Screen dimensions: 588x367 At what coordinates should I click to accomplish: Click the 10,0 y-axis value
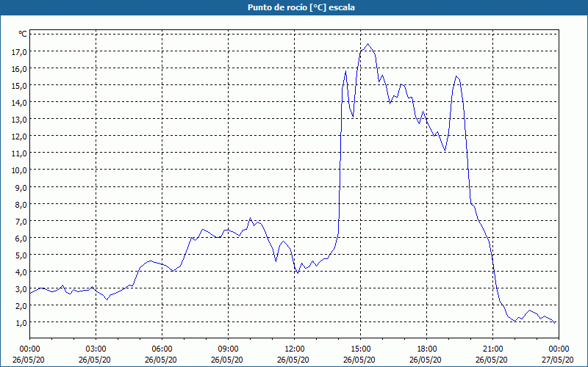tap(20, 170)
